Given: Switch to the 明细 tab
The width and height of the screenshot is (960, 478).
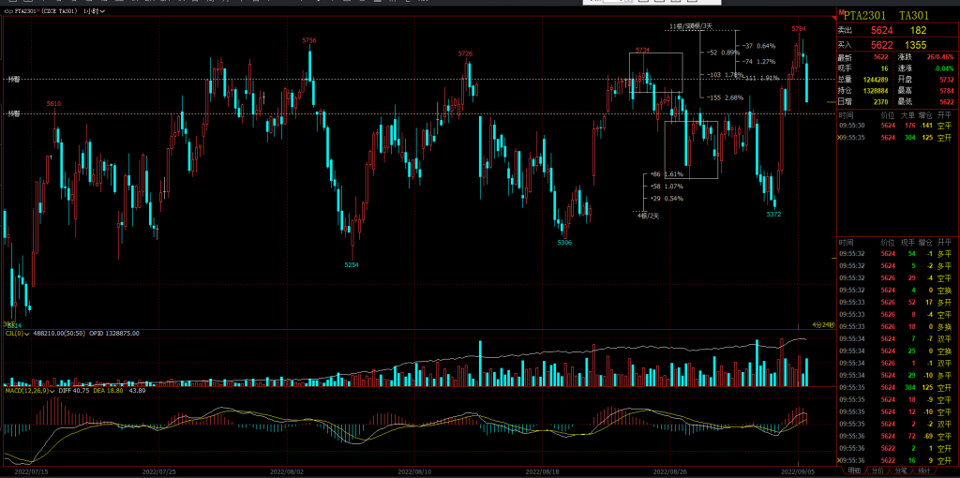Looking at the screenshot, I should [853, 471].
